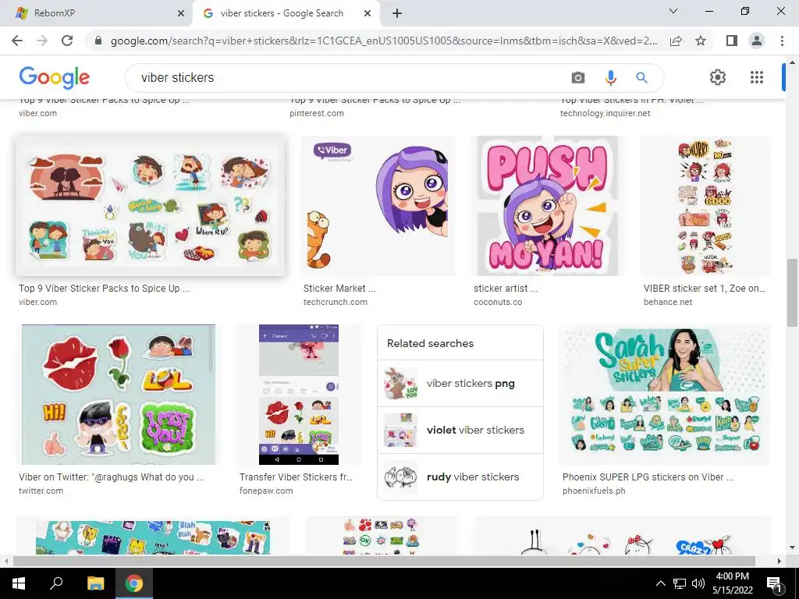Click 'Top 9 Viber Sticker Packs' title under couple image
The width and height of the screenshot is (799, 599).
click(105, 289)
